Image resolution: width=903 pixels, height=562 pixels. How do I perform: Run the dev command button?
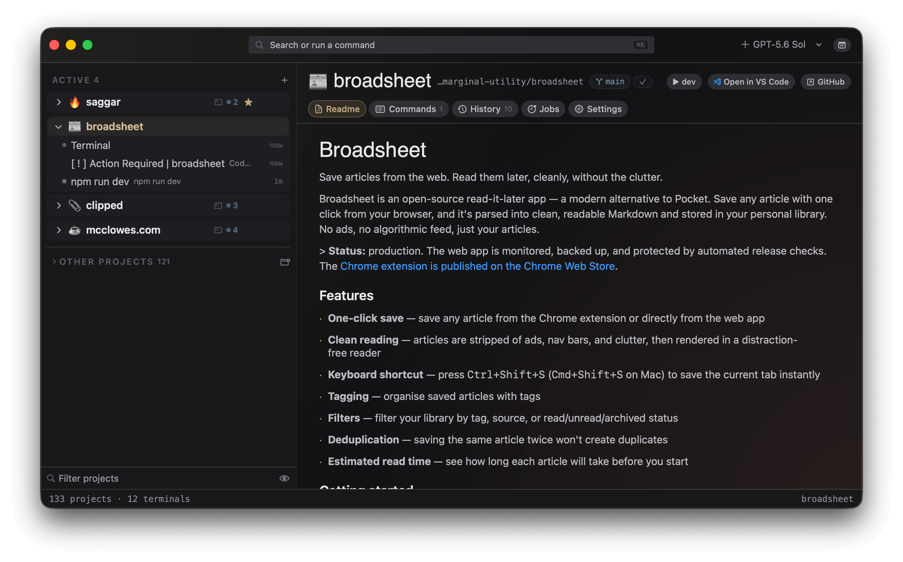(x=684, y=82)
